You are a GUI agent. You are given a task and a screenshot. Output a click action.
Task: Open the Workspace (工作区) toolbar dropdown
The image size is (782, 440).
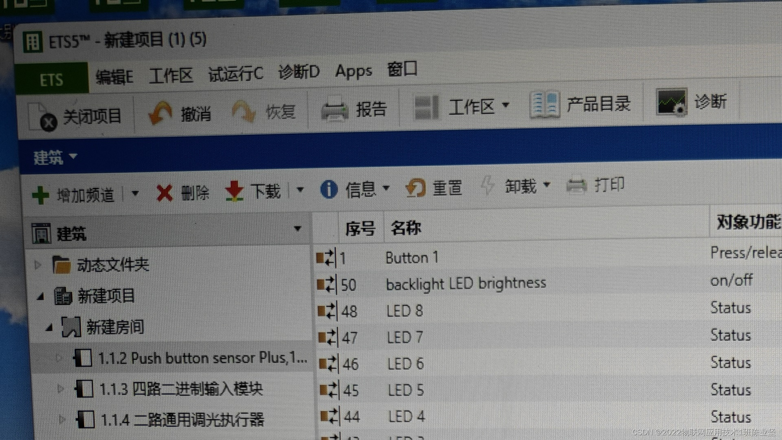[x=505, y=105]
